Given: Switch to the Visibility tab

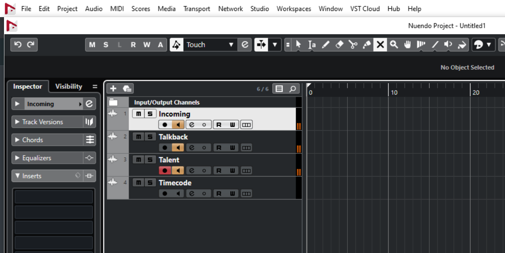Looking at the screenshot, I should click(x=68, y=87).
